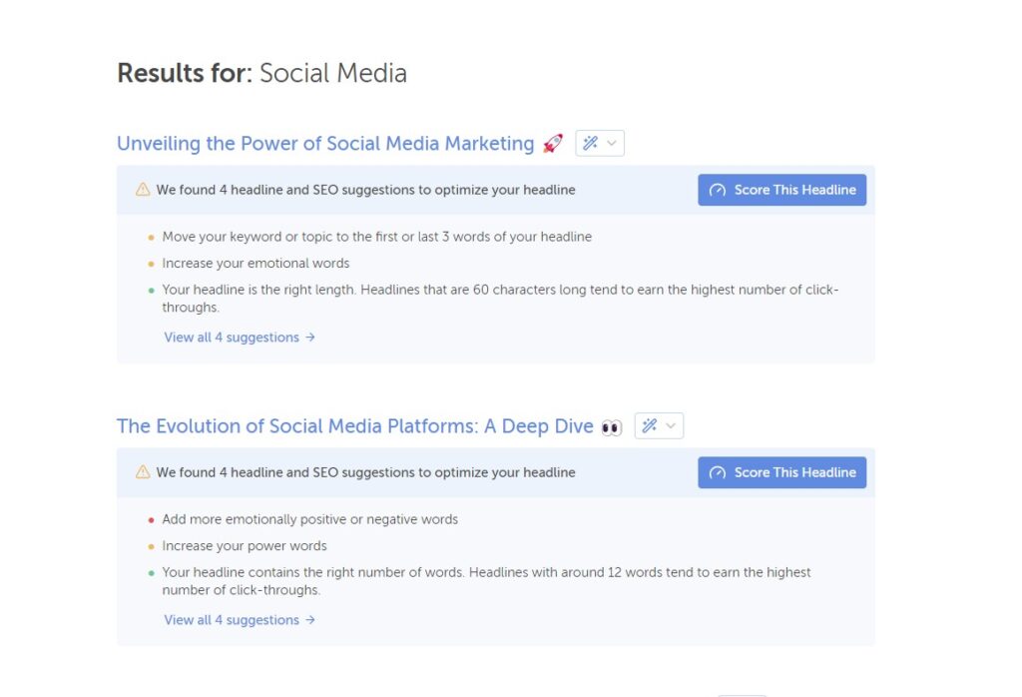Select 'Increase your power words' suggestion
Screen dimensions: 1022x697
pyautogui.click(x=245, y=546)
